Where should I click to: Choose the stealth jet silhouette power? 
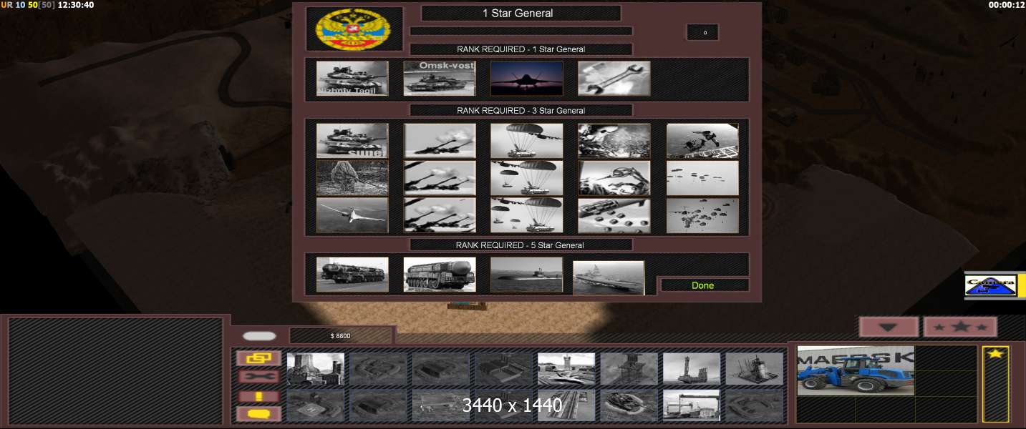tap(527, 78)
